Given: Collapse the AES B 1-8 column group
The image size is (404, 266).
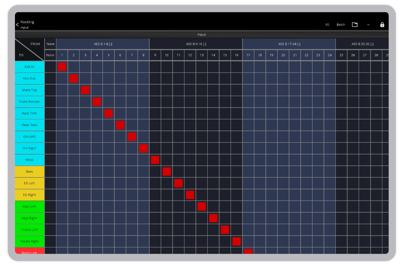Looking at the screenshot, I should coord(103,44).
